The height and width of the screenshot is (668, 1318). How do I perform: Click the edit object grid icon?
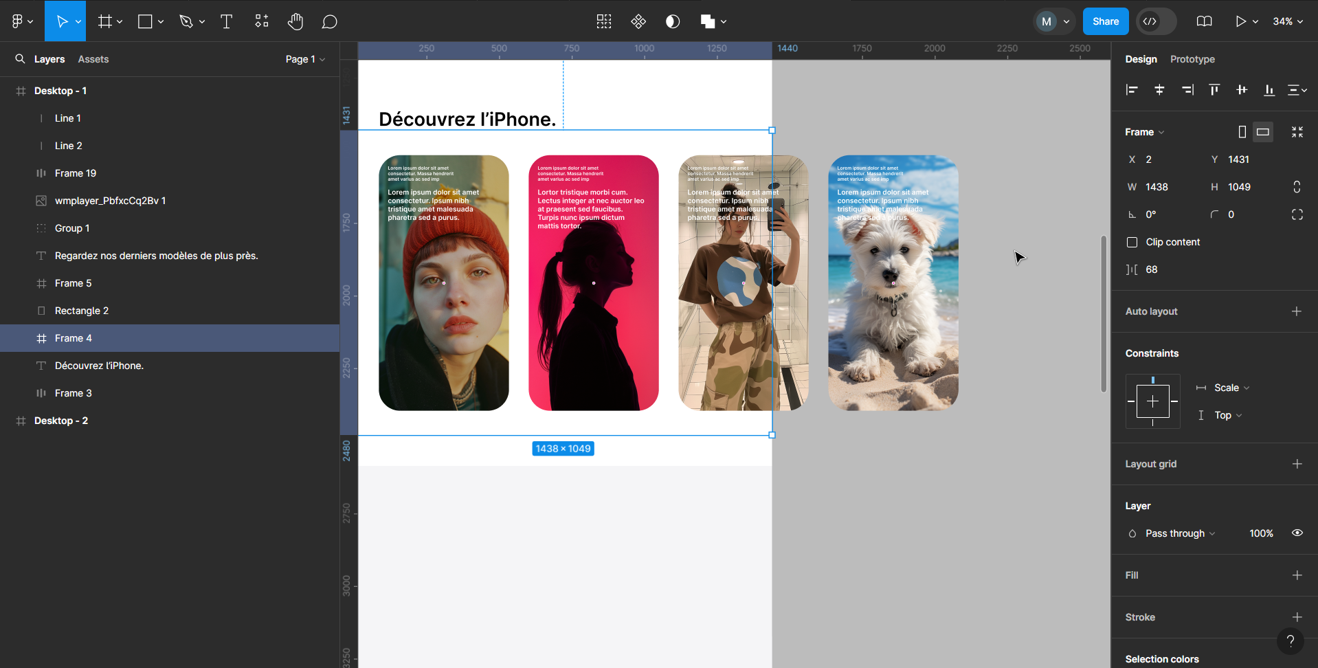(604, 21)
